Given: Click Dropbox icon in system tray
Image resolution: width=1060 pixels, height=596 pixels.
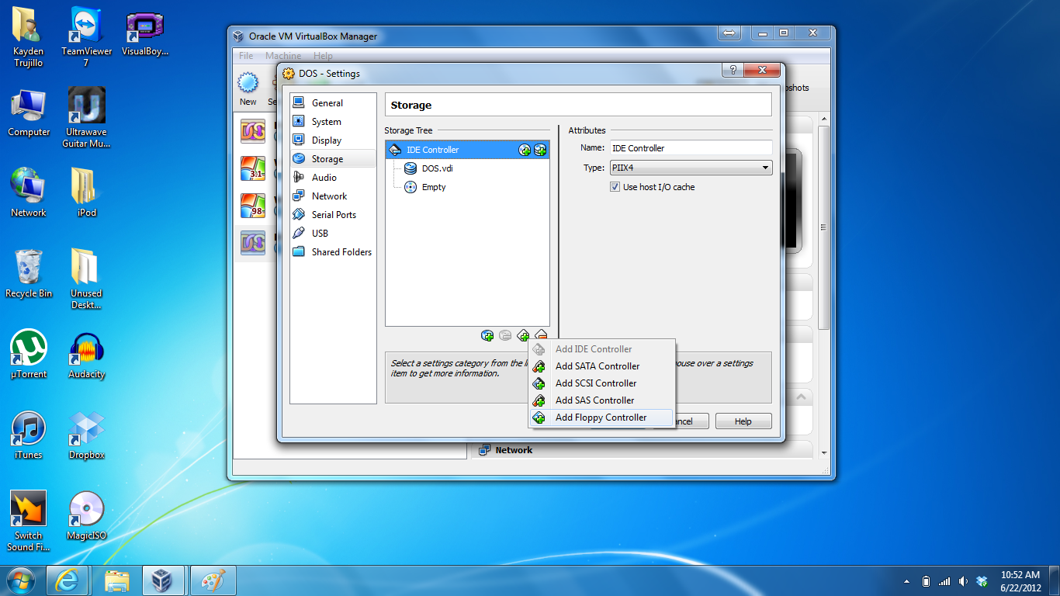Looking at the screenshot, I should (982, 581).
